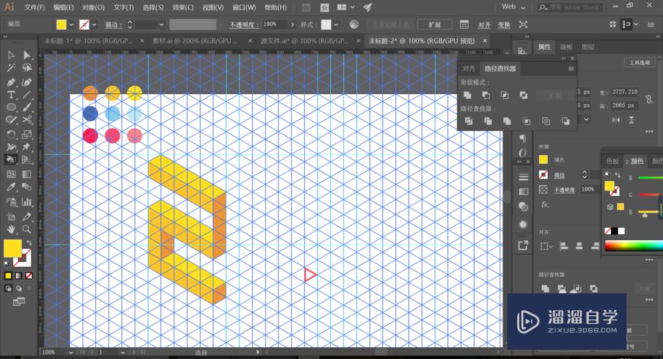Select the Paintbrush tool
Viewport: 663px width, 359px height.
tap(27, 107)
